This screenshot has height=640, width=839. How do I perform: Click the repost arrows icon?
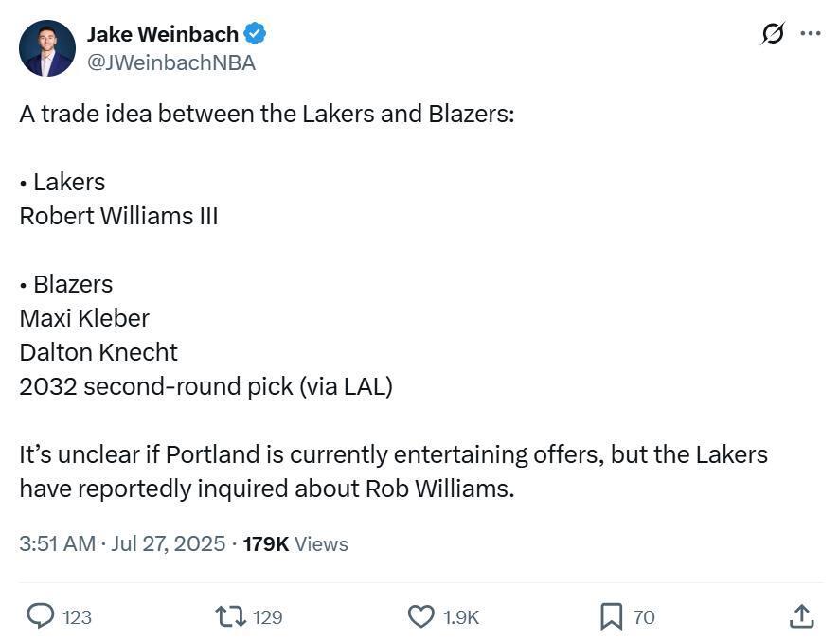231,616
